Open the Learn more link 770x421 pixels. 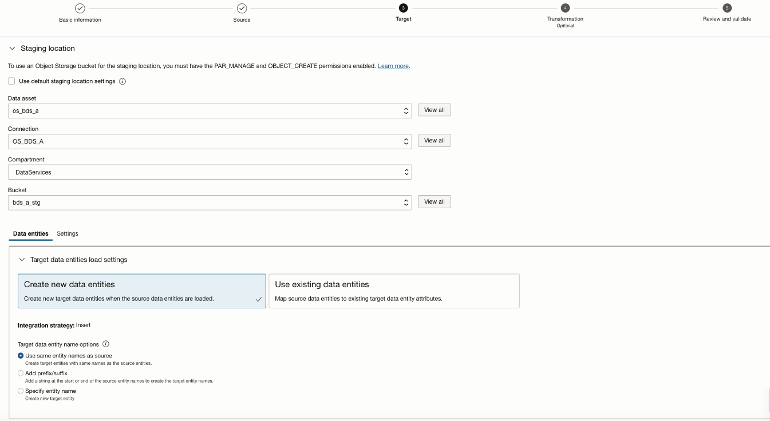tap(393, 66)
